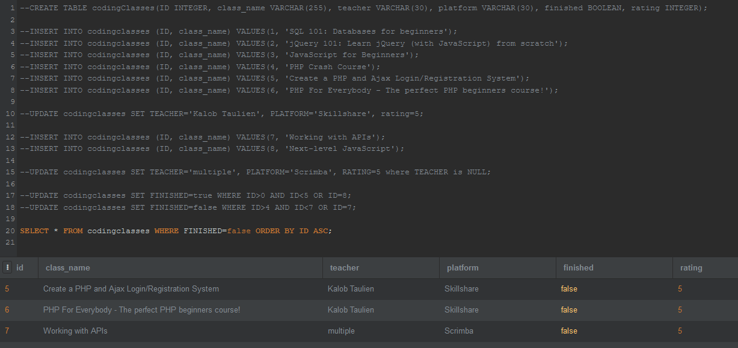Click gutter line number 10
The width and height of the screenshot is (738, 348).
[10, 114]
